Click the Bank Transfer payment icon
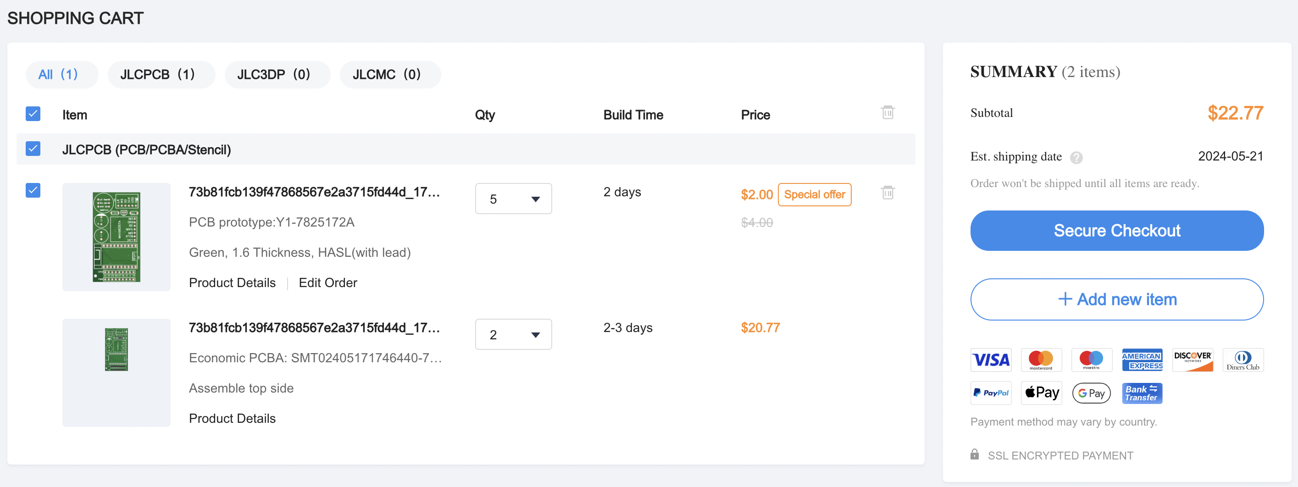The height and width of the screenshot is (487, 1298). click(x=1142, y=393)
